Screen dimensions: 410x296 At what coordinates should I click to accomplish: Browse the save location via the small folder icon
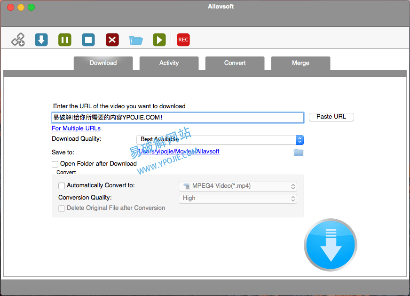click(x=299, y=152)
